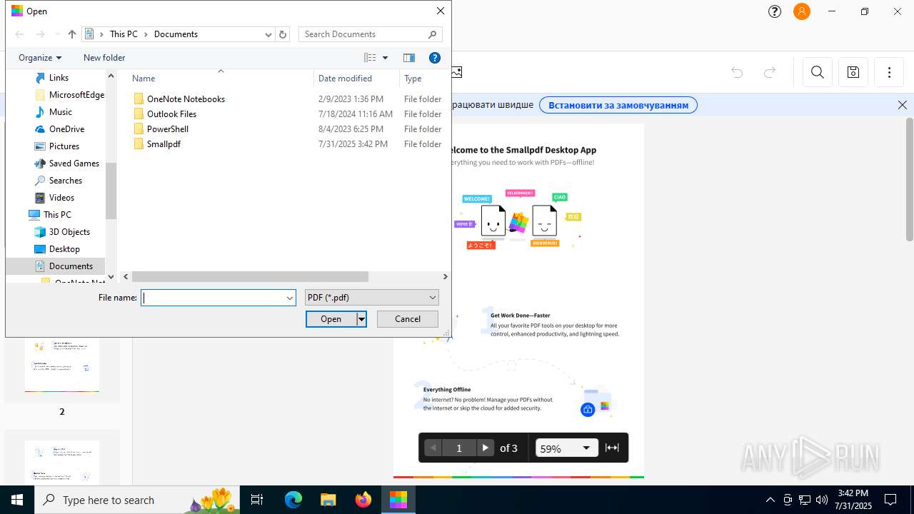Click the Refresh icon beside address bar

tap(283, 34)
